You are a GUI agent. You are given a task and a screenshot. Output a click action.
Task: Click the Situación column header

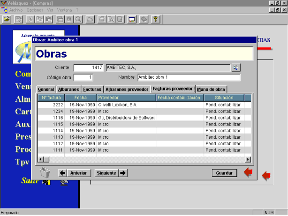(224, 97)
